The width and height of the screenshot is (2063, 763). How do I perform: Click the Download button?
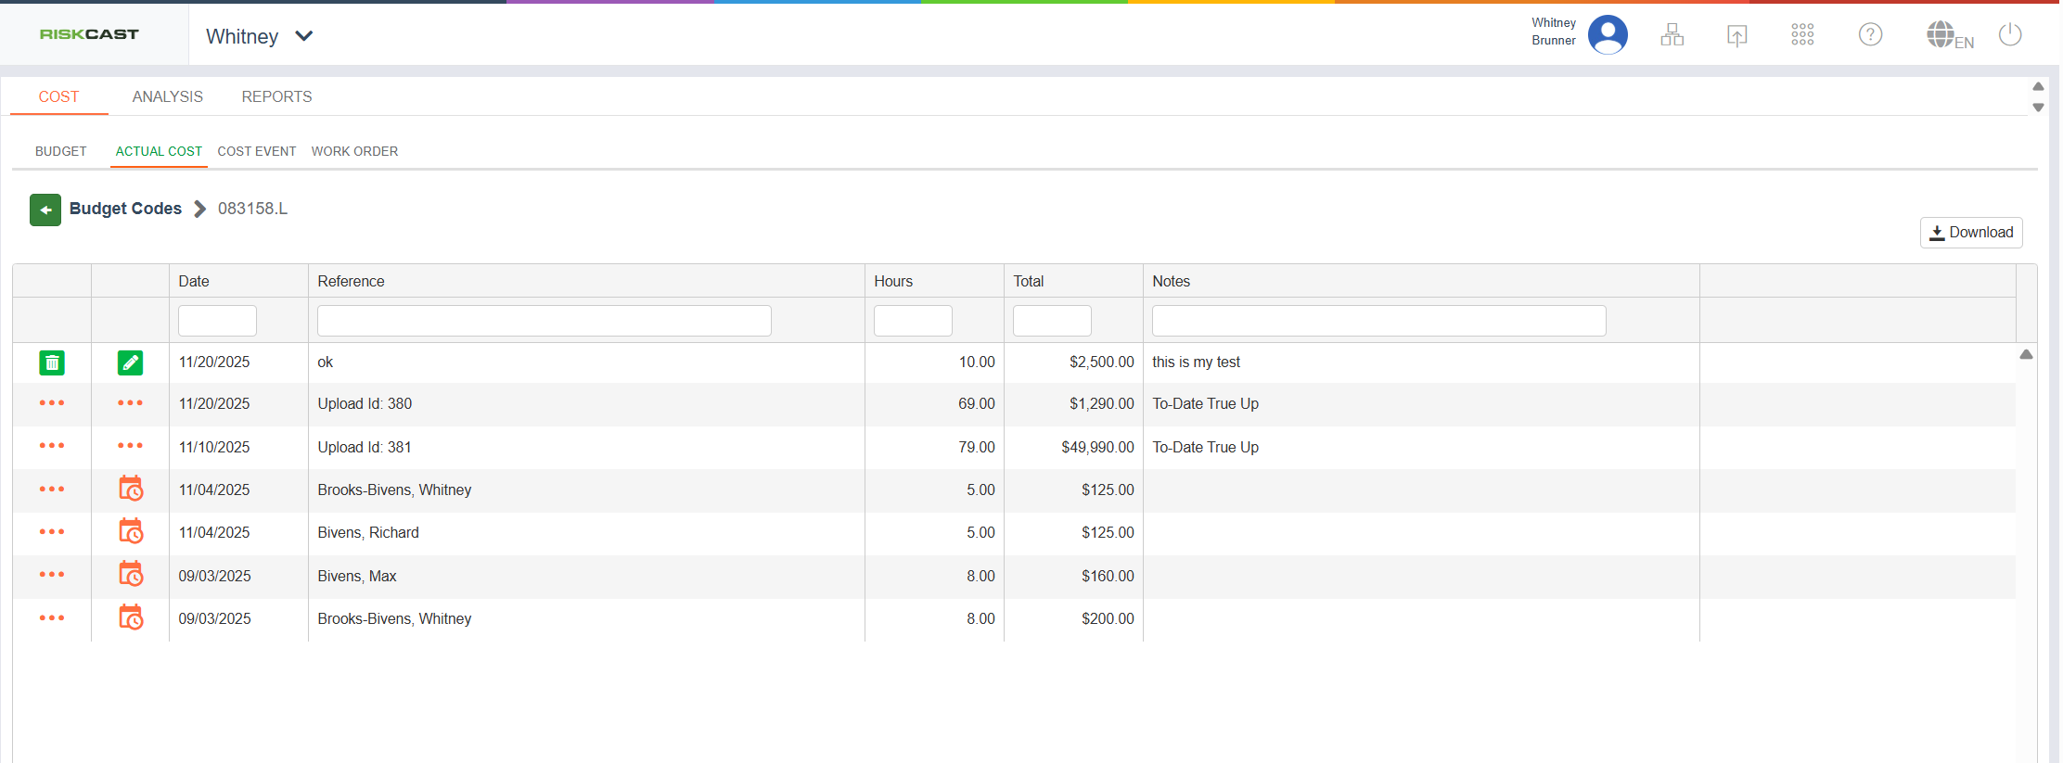click(1971, 233)
